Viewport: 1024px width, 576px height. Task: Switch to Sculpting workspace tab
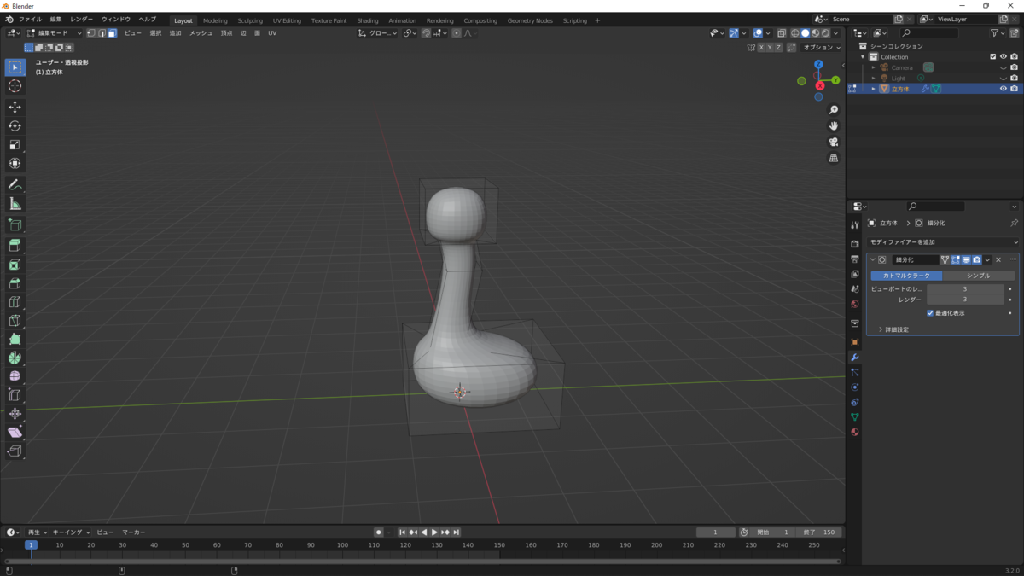pos(250,20)
